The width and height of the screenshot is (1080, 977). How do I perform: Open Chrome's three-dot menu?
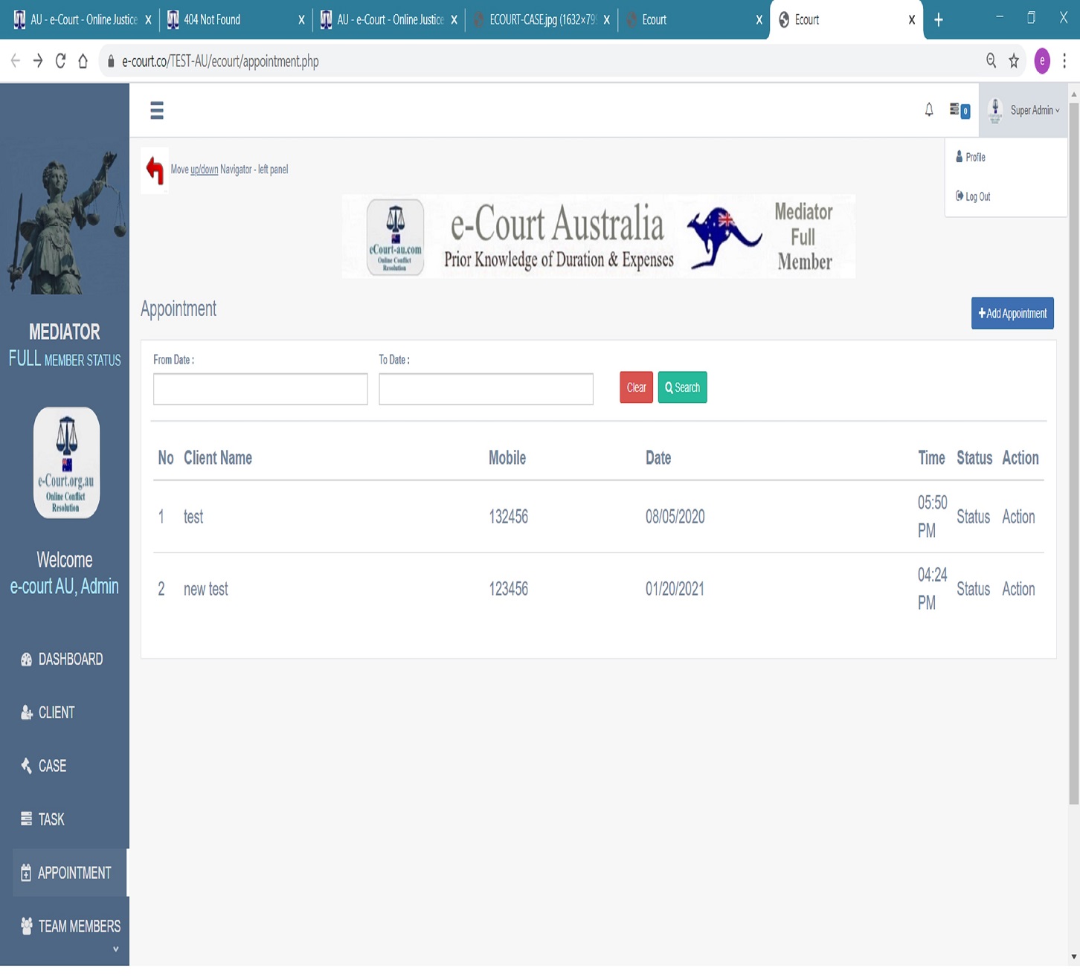[x=1064, y=61]
